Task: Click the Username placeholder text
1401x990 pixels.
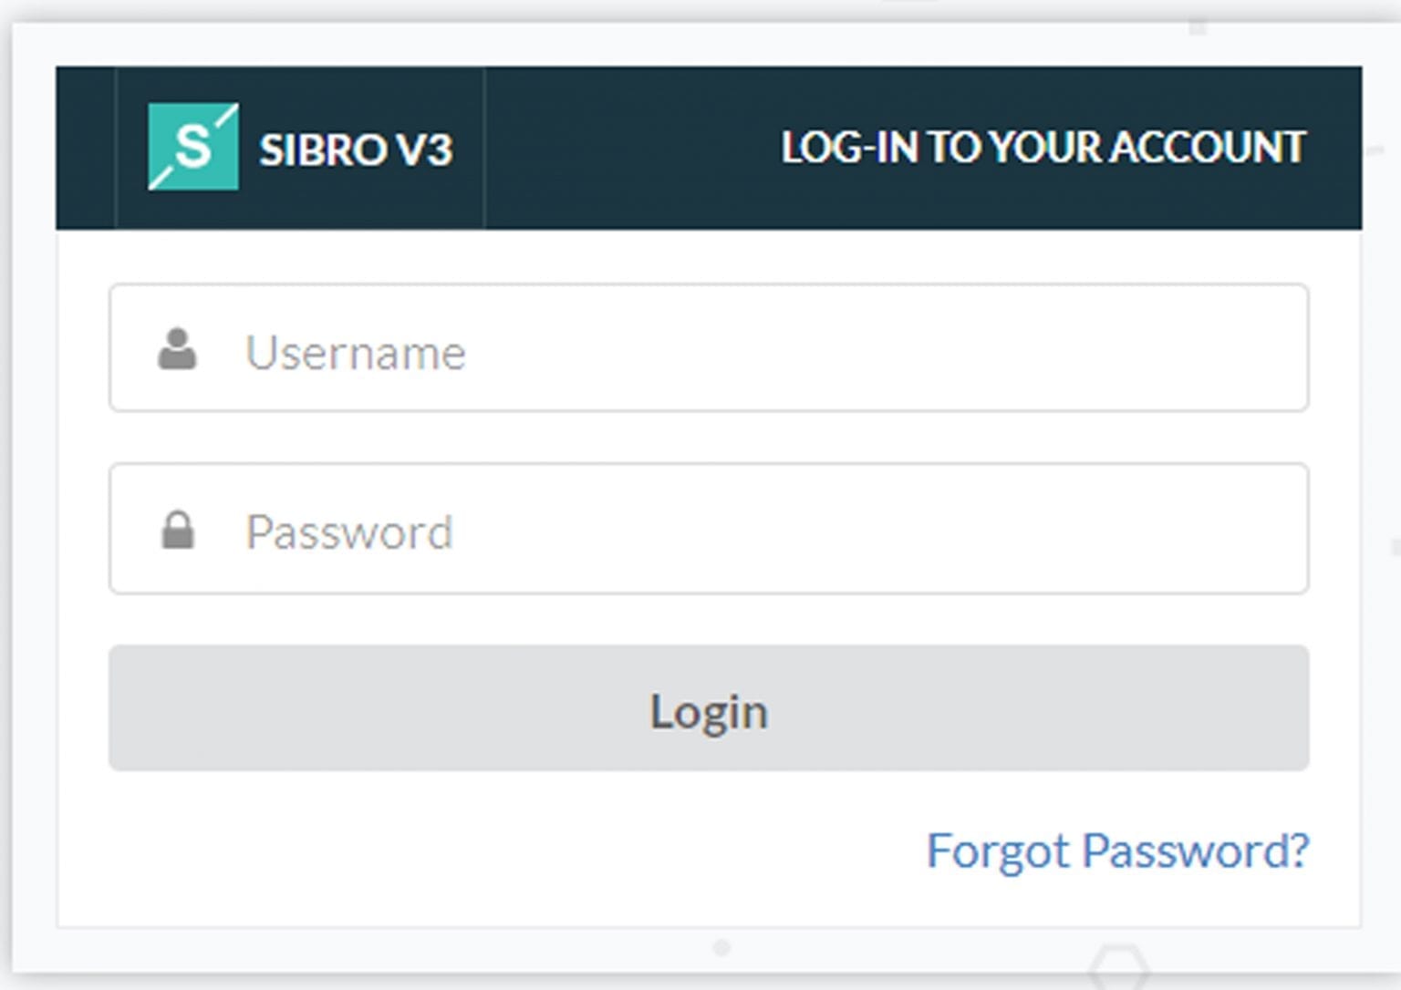Action: point(356,353)
